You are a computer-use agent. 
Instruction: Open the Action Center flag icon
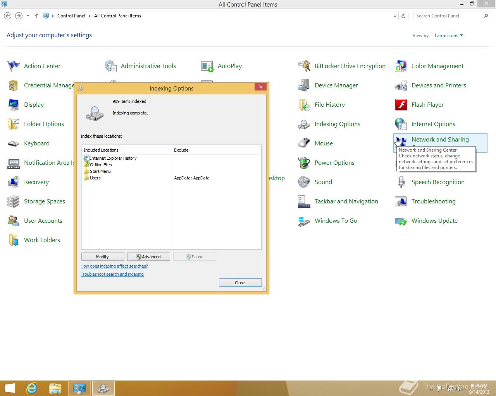point(14,66)
